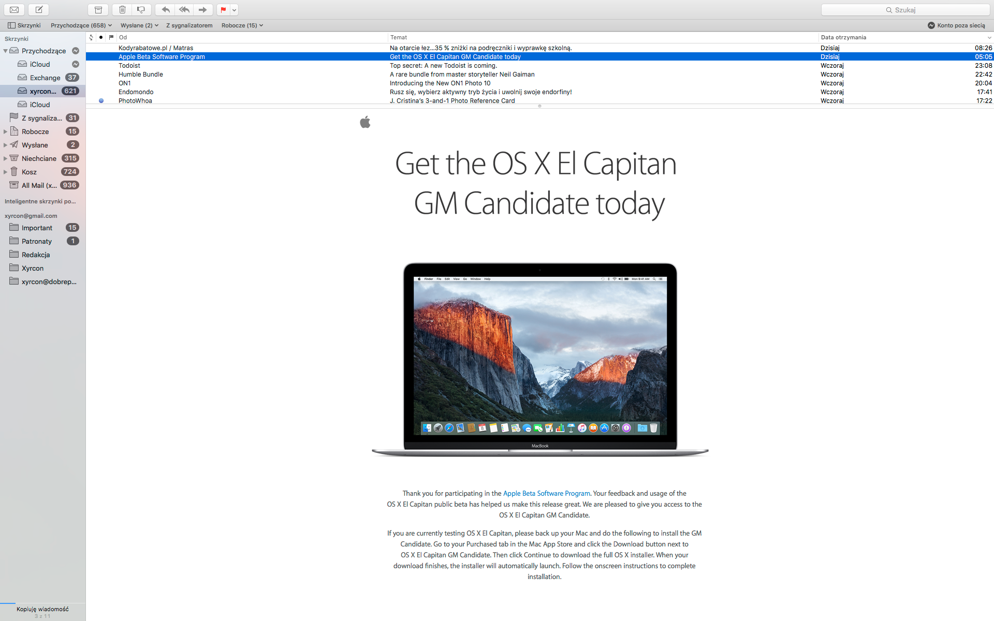
Task: Select the message from Todoist
Action: click(539, 66)
